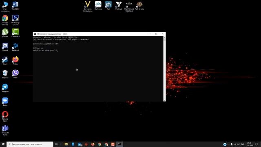Select the Warframe desktop shortcut

[98, 5]
